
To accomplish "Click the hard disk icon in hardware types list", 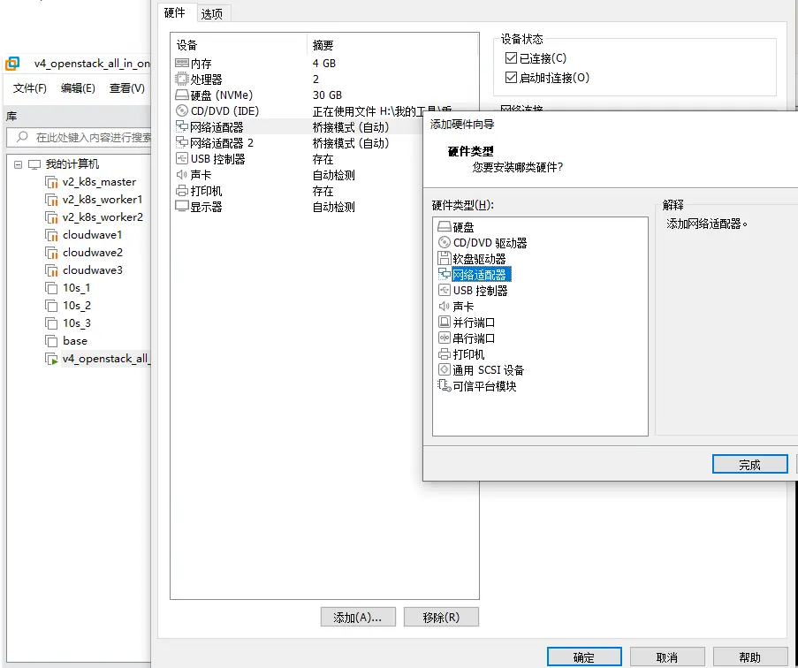I will pos(445,227).
